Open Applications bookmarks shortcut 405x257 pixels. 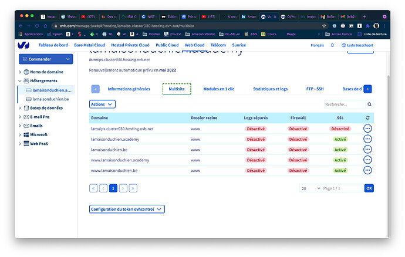pos(31,34)
